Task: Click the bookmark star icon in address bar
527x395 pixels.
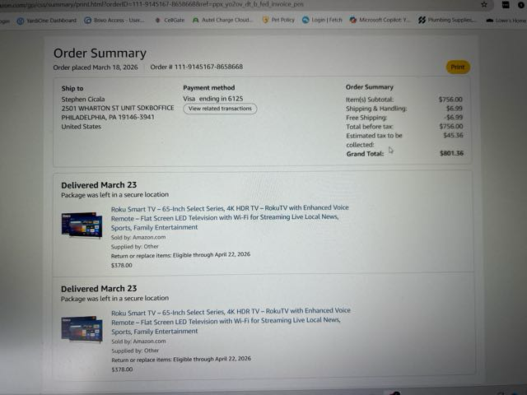Action: click(x=484, y=5)
